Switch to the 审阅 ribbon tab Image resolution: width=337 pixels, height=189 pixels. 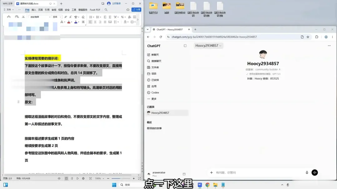[x=54, y=10]
